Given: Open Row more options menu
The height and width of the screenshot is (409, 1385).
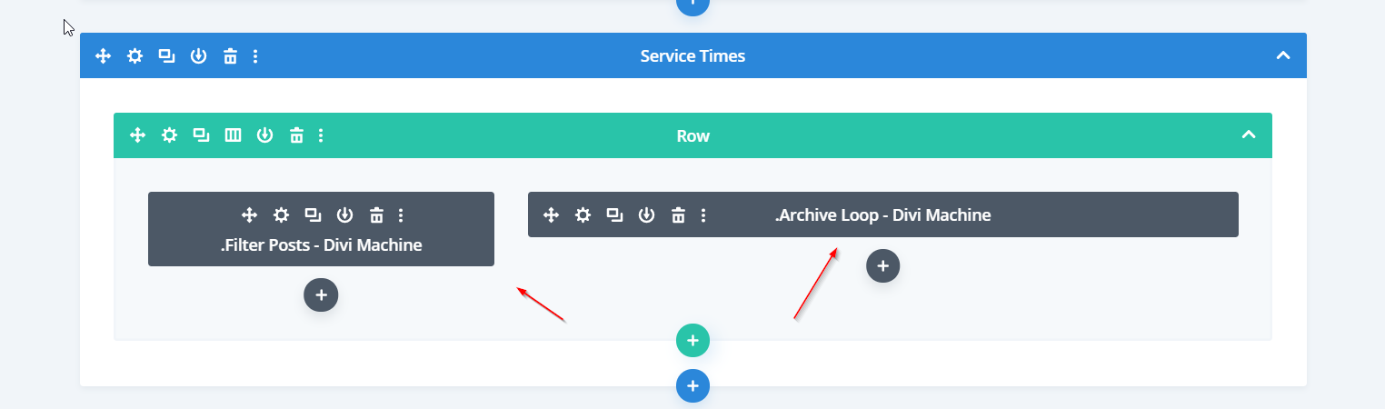Looking at the screenshot, I should tap(321, 135).
